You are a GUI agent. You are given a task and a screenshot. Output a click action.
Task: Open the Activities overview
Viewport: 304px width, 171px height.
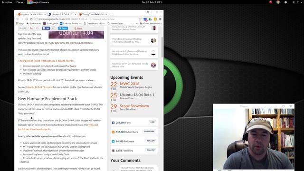tap(7, 2)
